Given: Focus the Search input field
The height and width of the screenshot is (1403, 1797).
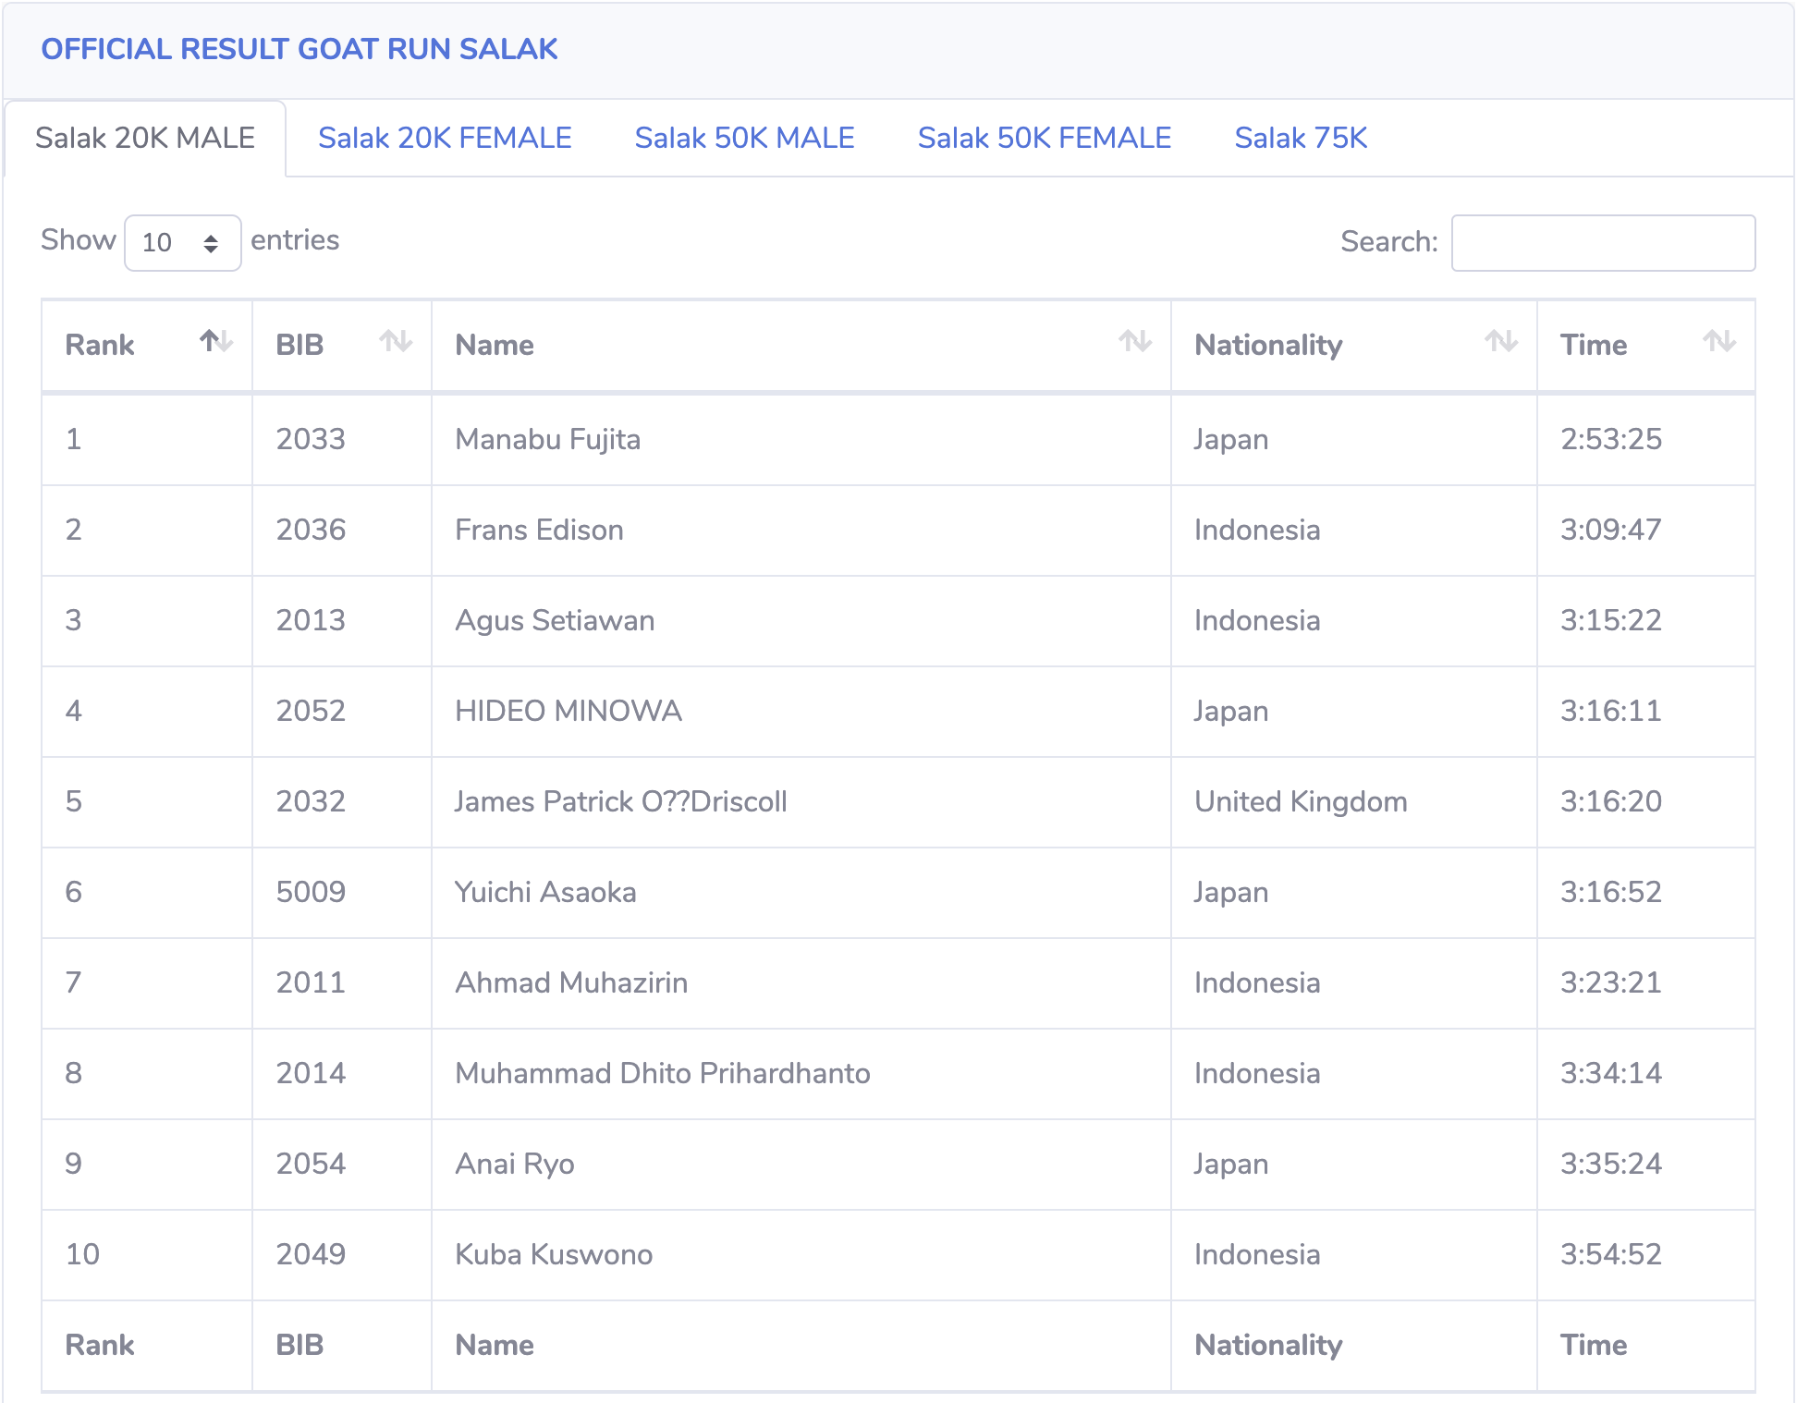Looking at the screenshot, I should [x=1602, y=243].
